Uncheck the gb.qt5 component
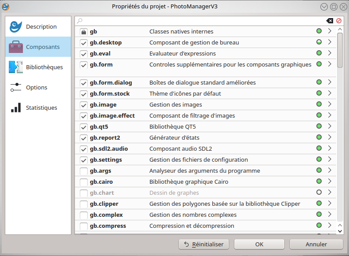This screenshot has height=256, width=349. click(x=83, y=127)
